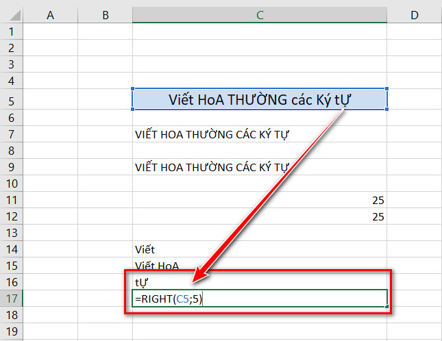This screenshot has width=442, height=341.
Task: Click the Select All corner triangle
Action: pyautogui.click(x=12, y=15)
